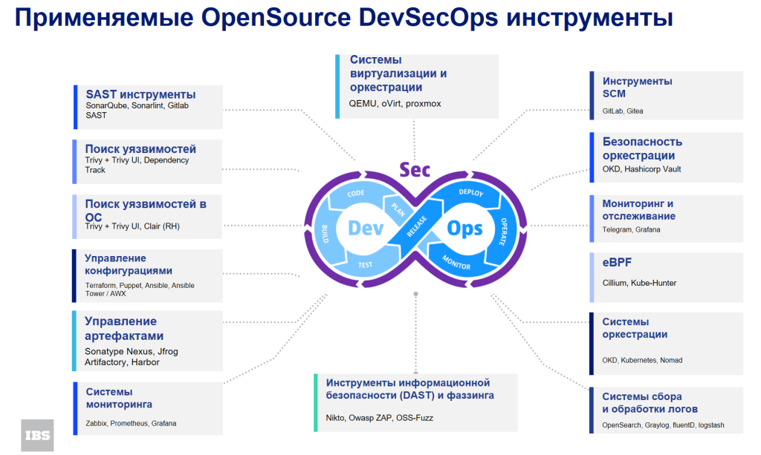Image resolution: width=761 pixels, height=455 pixels.
Task: Click 'OpenSearch, Graylog, fluentD, logstash' text
Action: [x=663, y=425]
